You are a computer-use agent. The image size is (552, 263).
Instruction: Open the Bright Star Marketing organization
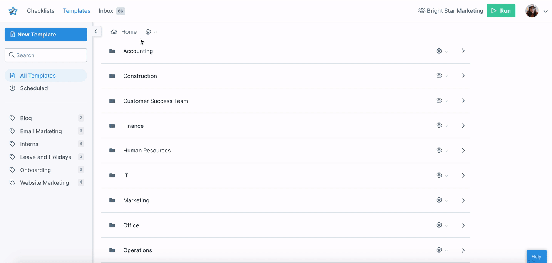pyautogui.click(x=451, y=11)
